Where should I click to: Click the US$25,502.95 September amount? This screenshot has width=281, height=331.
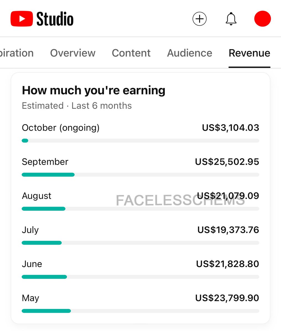[227, 162]
